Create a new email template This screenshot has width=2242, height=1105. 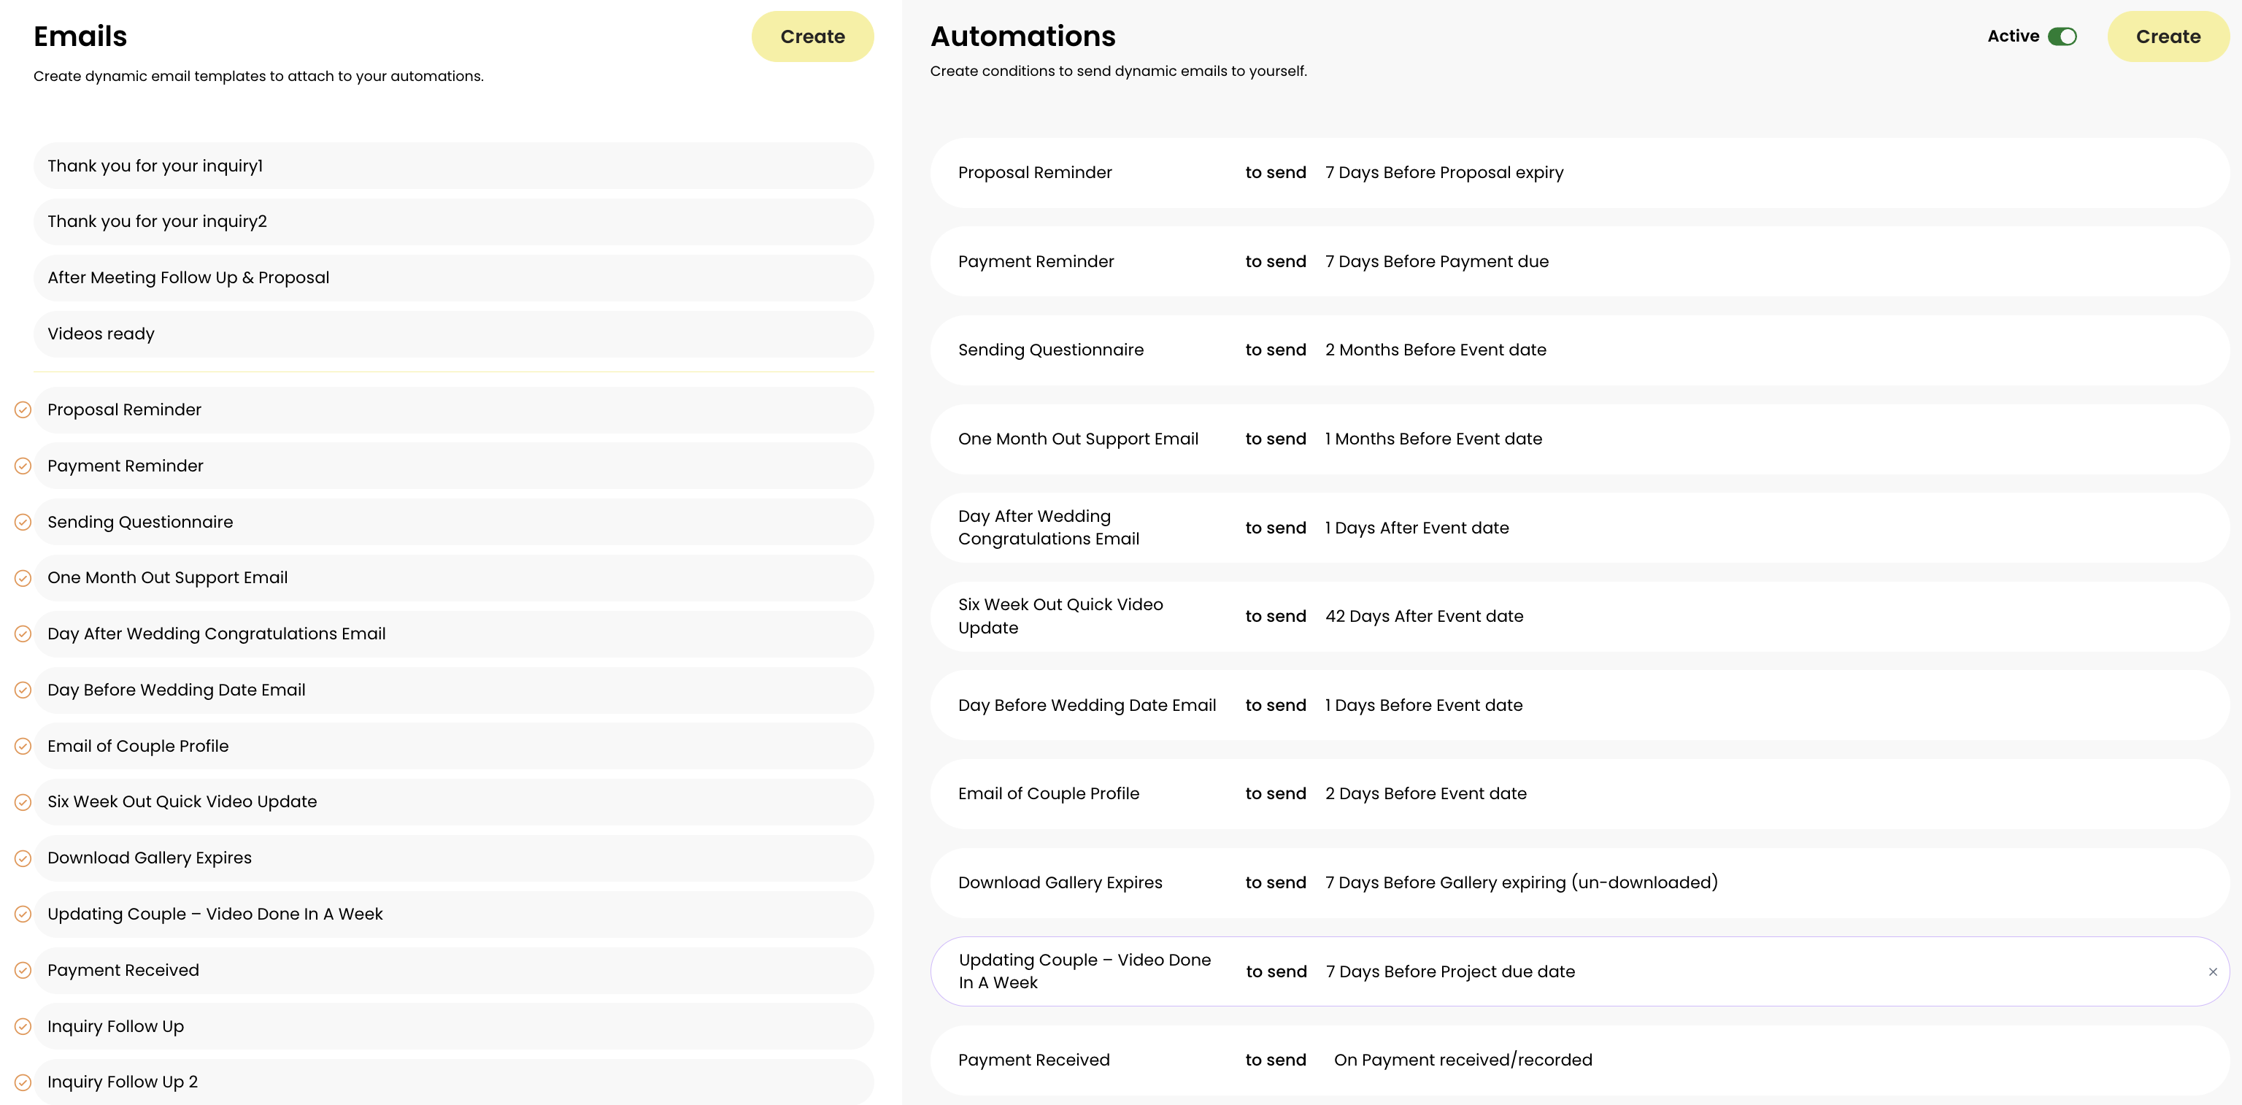pos(812,36)
